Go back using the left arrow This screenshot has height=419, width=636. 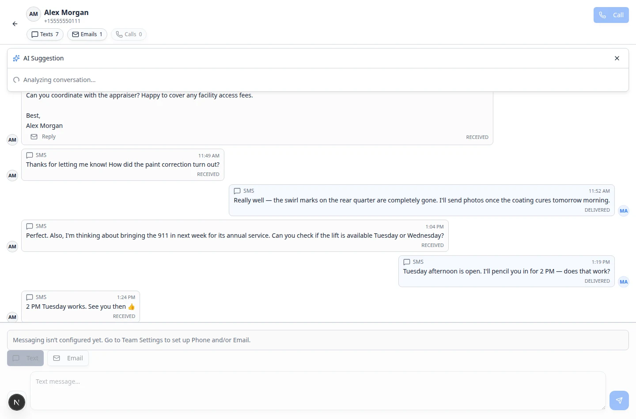(15, 24)
